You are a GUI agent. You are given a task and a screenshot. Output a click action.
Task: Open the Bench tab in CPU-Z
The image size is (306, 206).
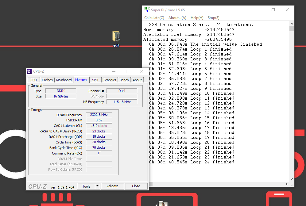(x=124, y=80)
